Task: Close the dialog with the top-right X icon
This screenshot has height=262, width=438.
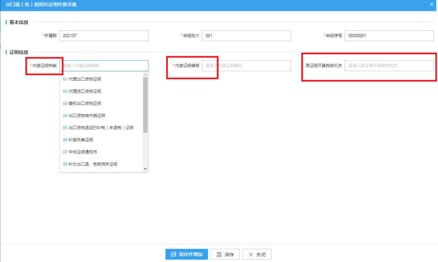Action: click(x=431, y=4)
